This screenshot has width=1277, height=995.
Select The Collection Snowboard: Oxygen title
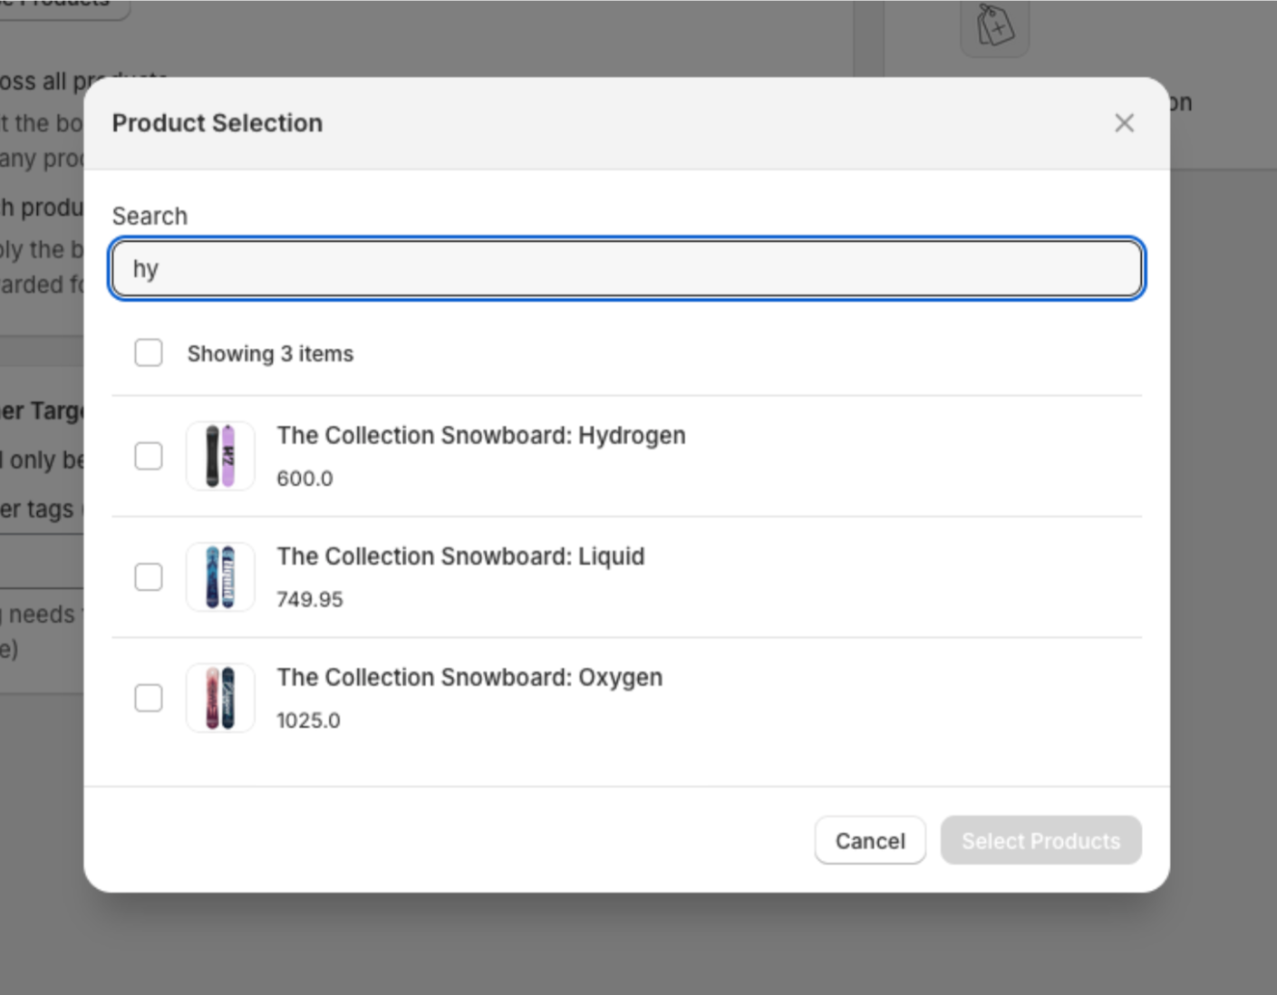[469, 678]
